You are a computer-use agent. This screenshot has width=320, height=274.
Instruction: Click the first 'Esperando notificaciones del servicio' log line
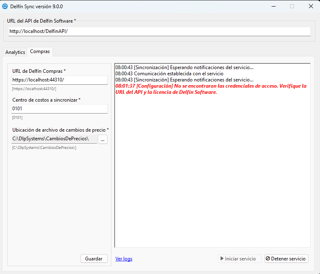tap(184, 67)
